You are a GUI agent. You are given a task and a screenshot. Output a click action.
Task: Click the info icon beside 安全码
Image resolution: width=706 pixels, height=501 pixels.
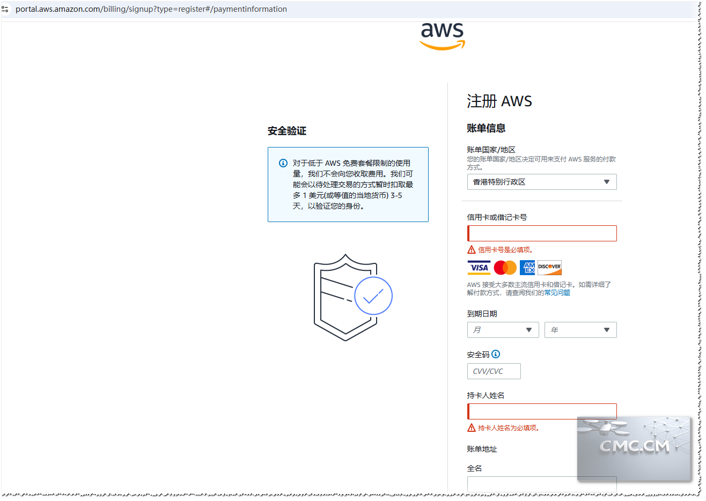pos(496,354)
